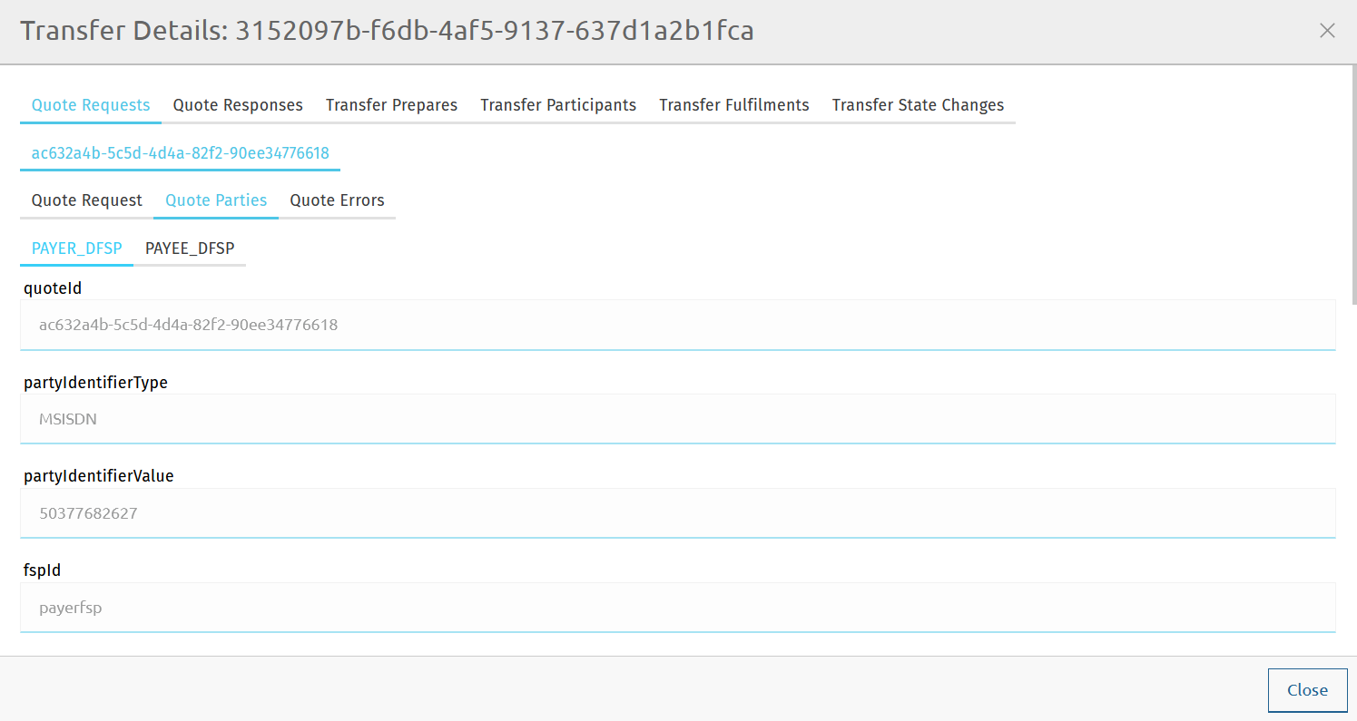Click the partyIdentifierValue field

677,513
